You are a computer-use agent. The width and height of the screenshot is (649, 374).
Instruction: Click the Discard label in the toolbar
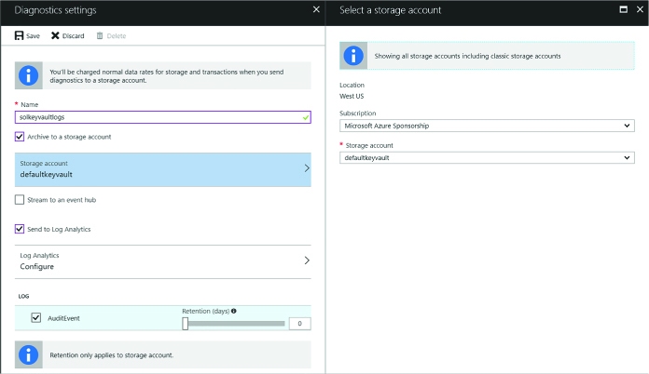tap(74, 36)
